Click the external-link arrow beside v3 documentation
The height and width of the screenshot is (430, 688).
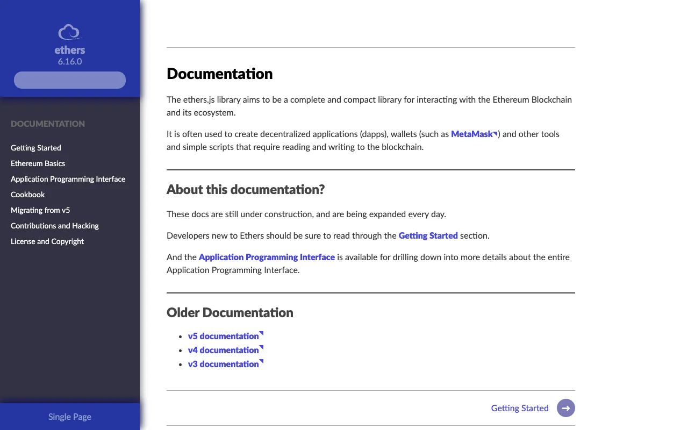click(261, 361)
